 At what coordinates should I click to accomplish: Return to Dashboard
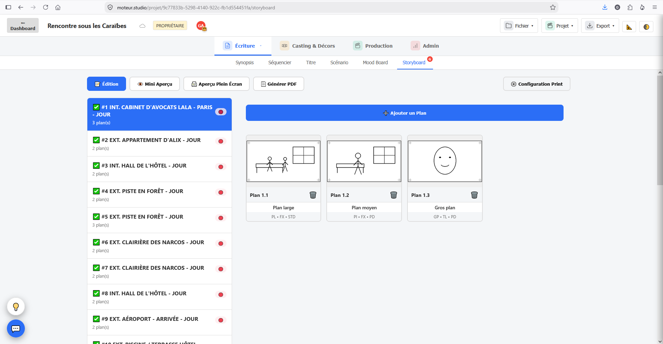23,26
